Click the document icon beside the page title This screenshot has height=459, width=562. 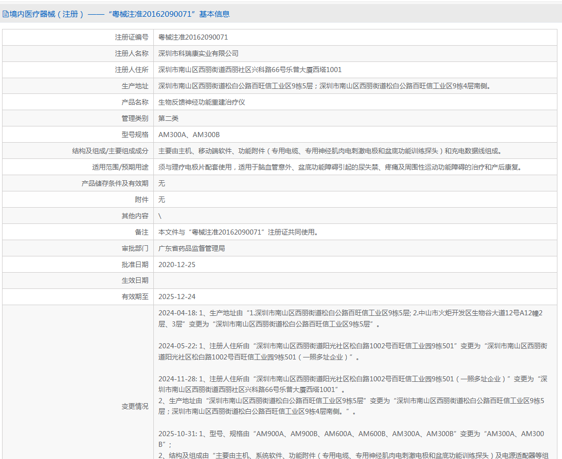pos(6,14)
